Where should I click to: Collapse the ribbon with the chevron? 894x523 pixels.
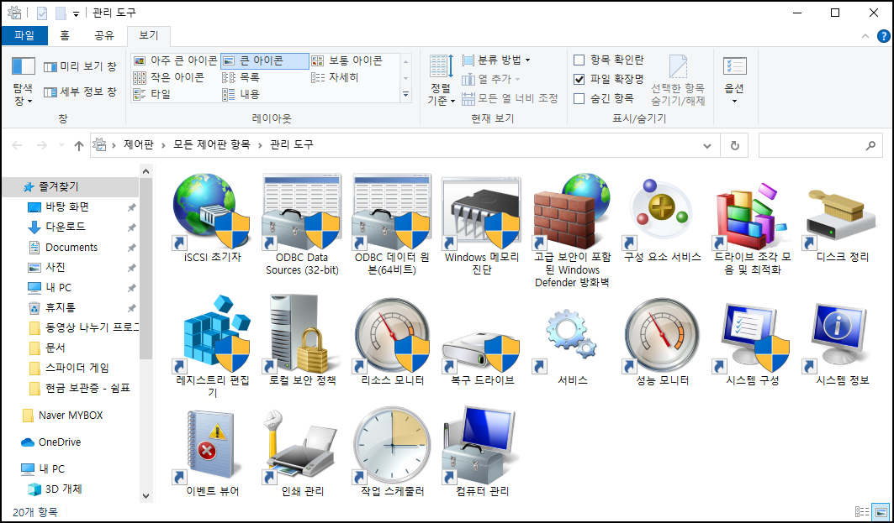click(865, 36)
